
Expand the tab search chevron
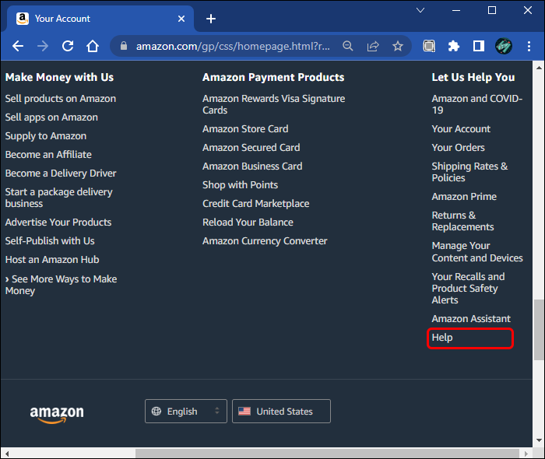point(420,11)
